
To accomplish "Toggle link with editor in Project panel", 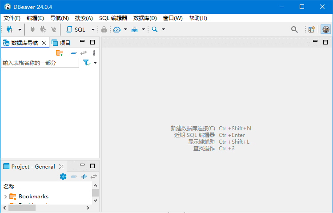I will (94, 177).
